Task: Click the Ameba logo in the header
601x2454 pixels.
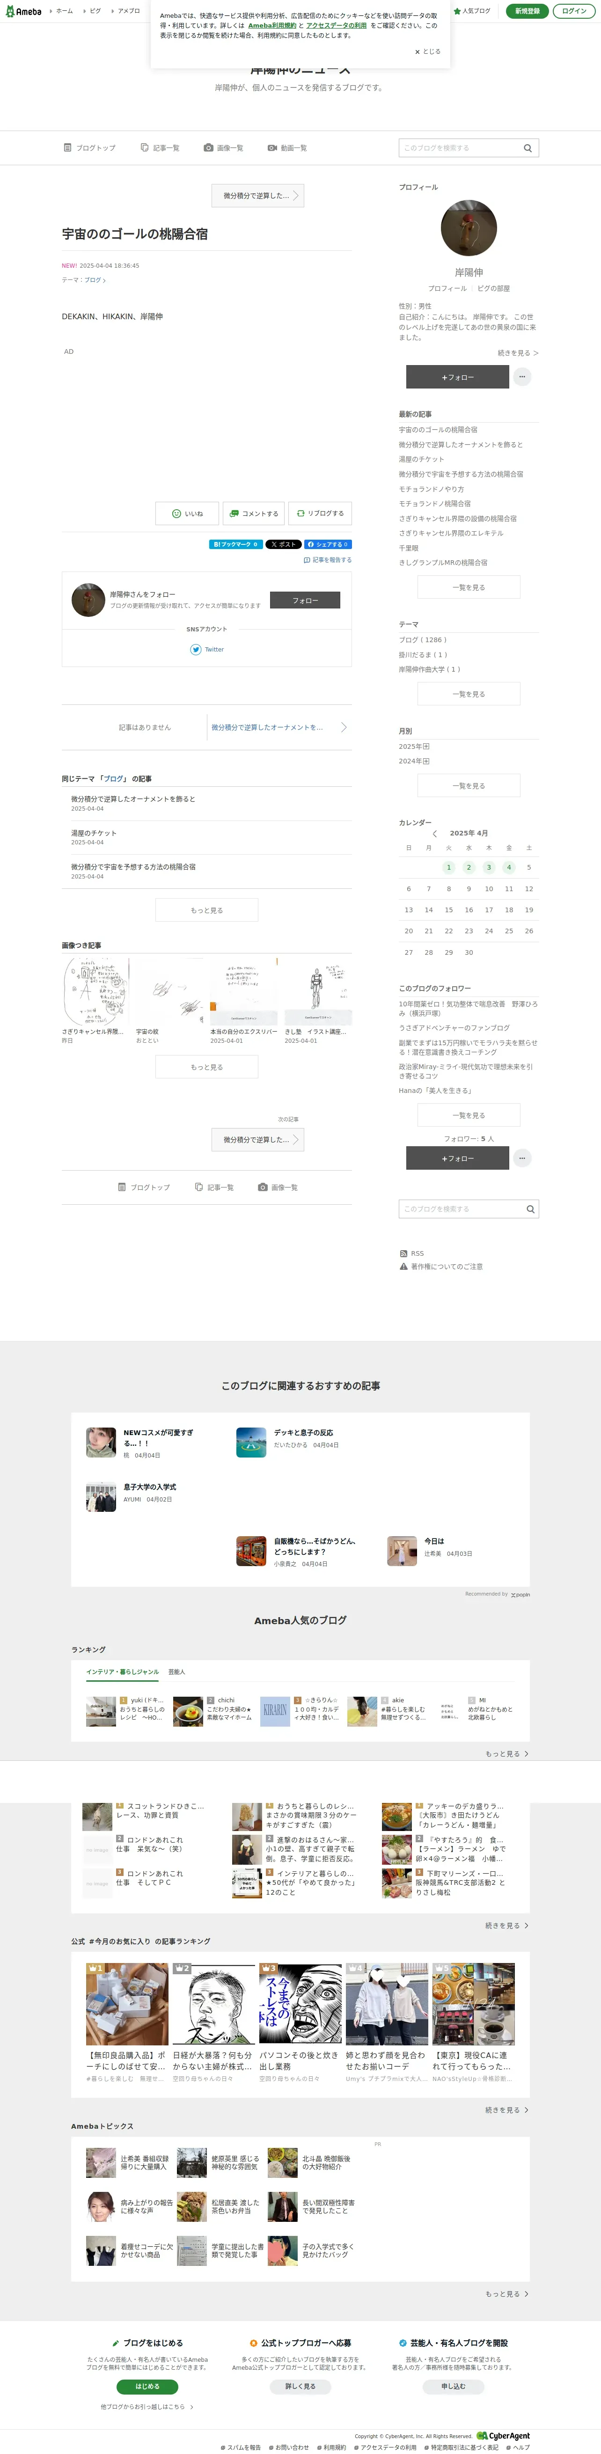Action: 23,11
